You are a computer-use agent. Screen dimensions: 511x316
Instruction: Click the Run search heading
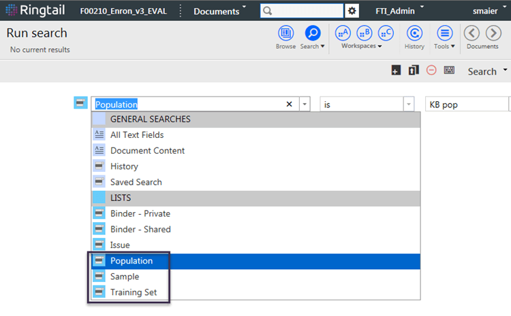click(37, 33)
